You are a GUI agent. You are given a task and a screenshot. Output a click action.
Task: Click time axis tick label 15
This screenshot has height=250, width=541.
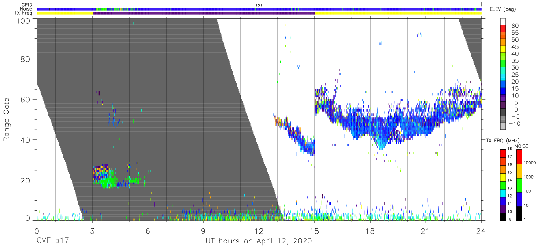pos(315,231)
